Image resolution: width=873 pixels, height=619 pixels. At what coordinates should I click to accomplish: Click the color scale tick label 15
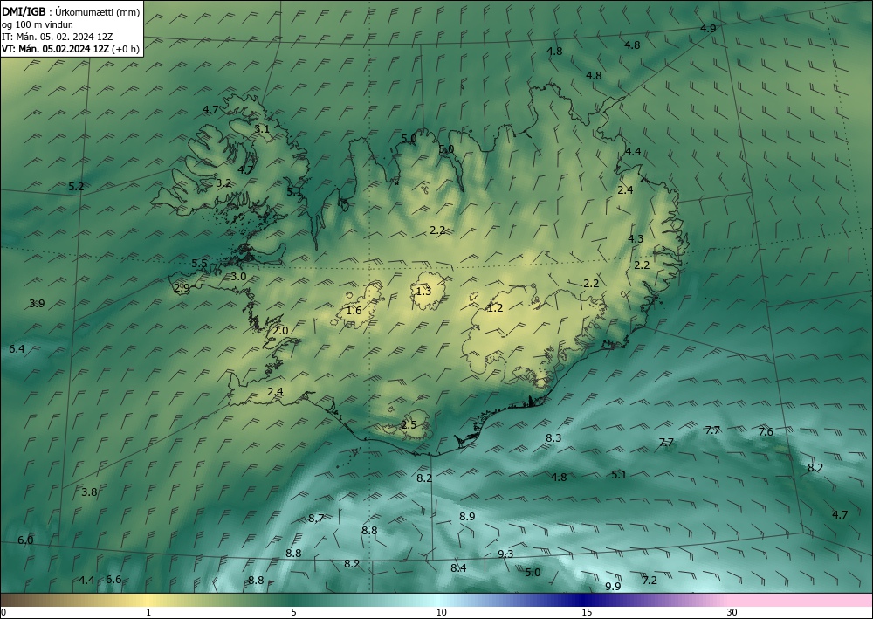coord(587,613)
